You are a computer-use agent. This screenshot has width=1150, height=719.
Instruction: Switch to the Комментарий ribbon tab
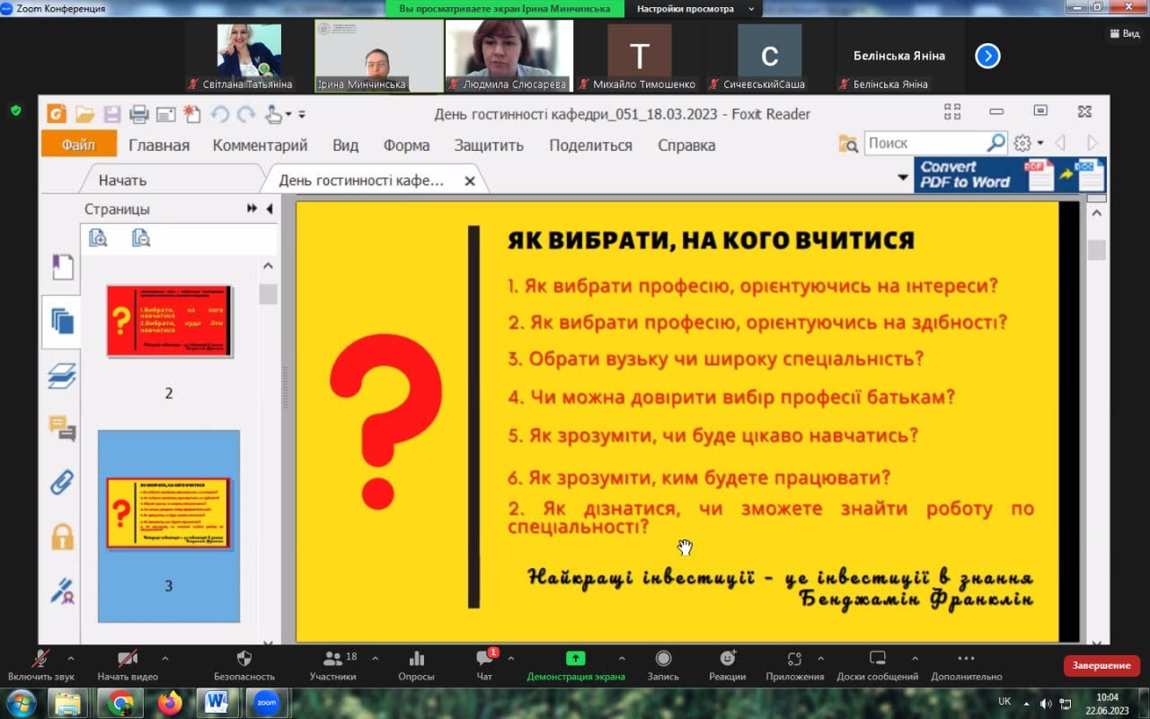[261, 145]
